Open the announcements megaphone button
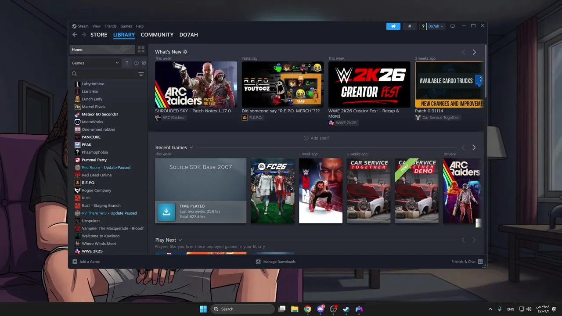 click(x=393, y=26)
